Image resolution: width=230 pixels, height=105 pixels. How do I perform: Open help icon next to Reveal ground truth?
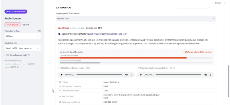coord(29,55)
